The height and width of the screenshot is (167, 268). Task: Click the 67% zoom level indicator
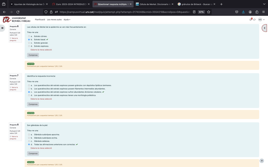[x=201, y=12]
